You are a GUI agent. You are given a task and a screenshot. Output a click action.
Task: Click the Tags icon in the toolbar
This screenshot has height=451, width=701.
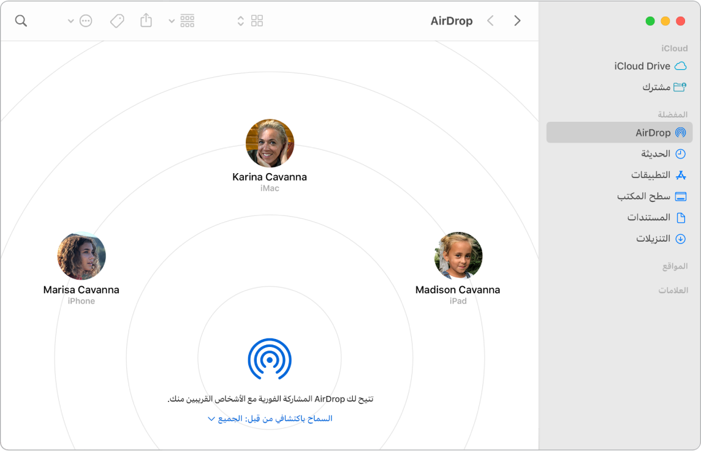point(116,20)
